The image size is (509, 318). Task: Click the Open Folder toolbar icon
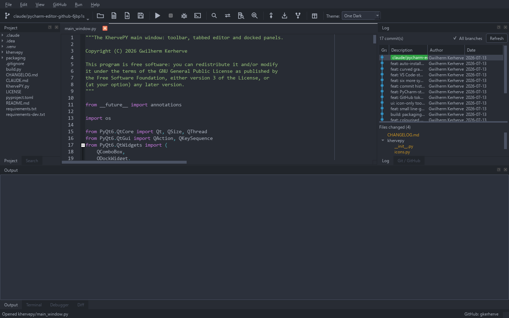tap(100, 16)
